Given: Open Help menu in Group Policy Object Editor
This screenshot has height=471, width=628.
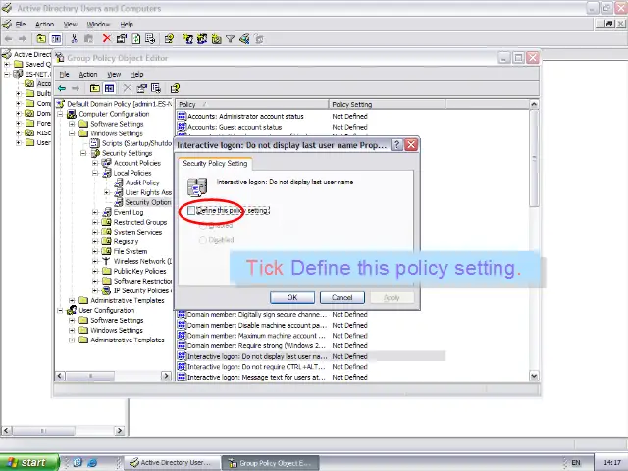Looking at the screenshot, I should tap(136, 75).
